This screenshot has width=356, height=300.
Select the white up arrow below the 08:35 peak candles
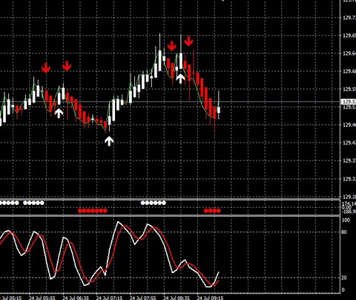(181, 78)
